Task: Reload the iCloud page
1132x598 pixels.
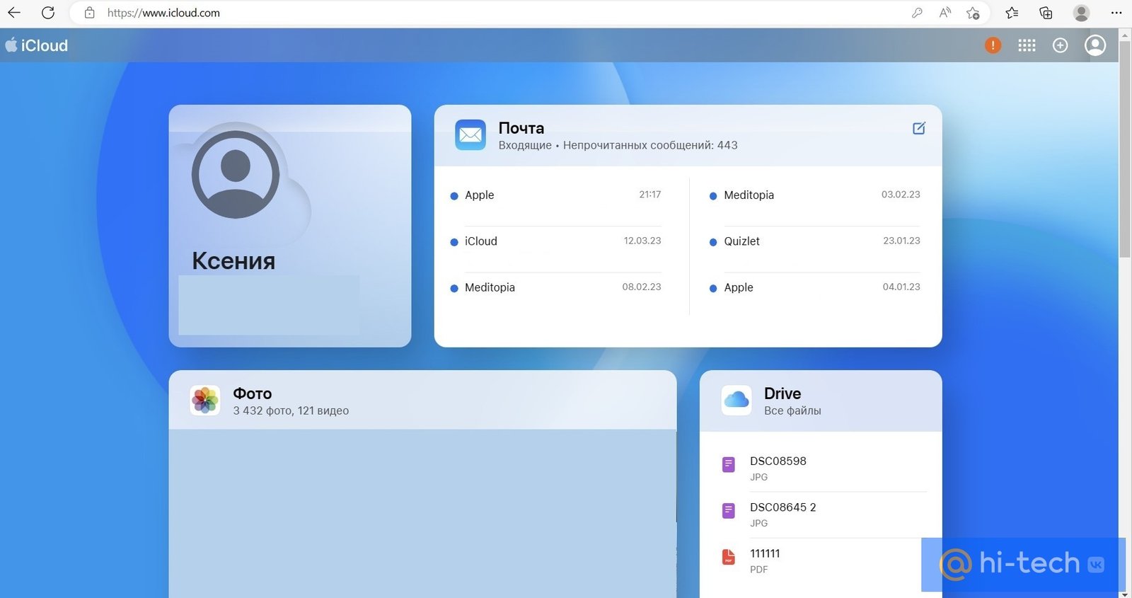Action: tap(48, 13)
